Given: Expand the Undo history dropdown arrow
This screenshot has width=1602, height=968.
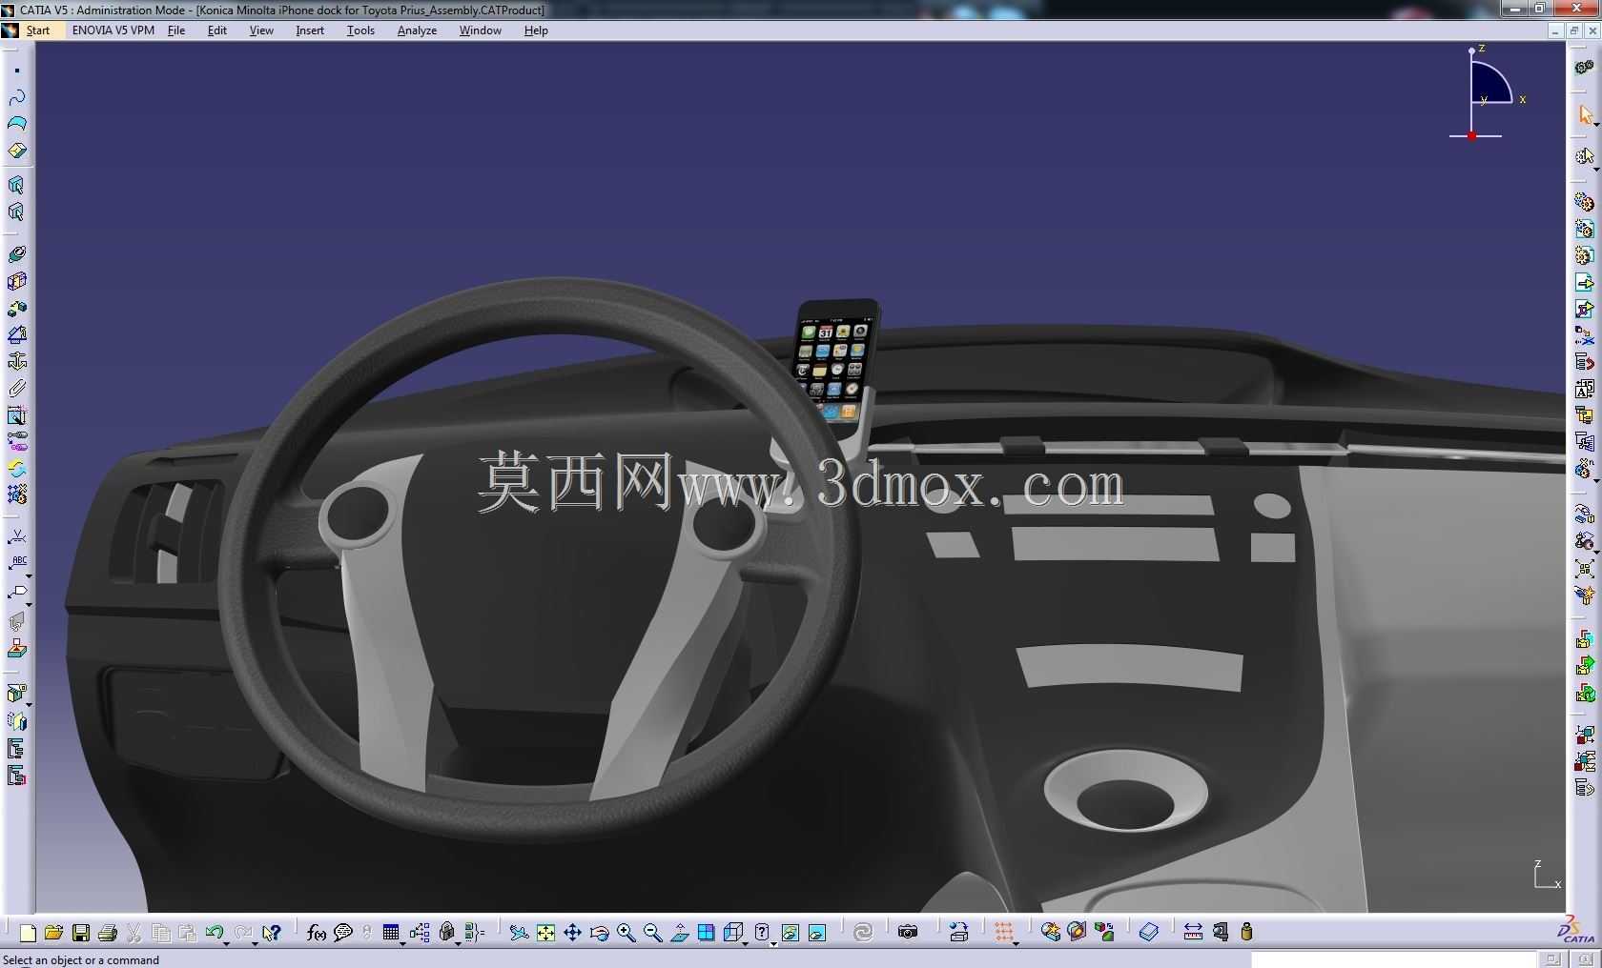Looking at the screenshot, I should 226,943.
